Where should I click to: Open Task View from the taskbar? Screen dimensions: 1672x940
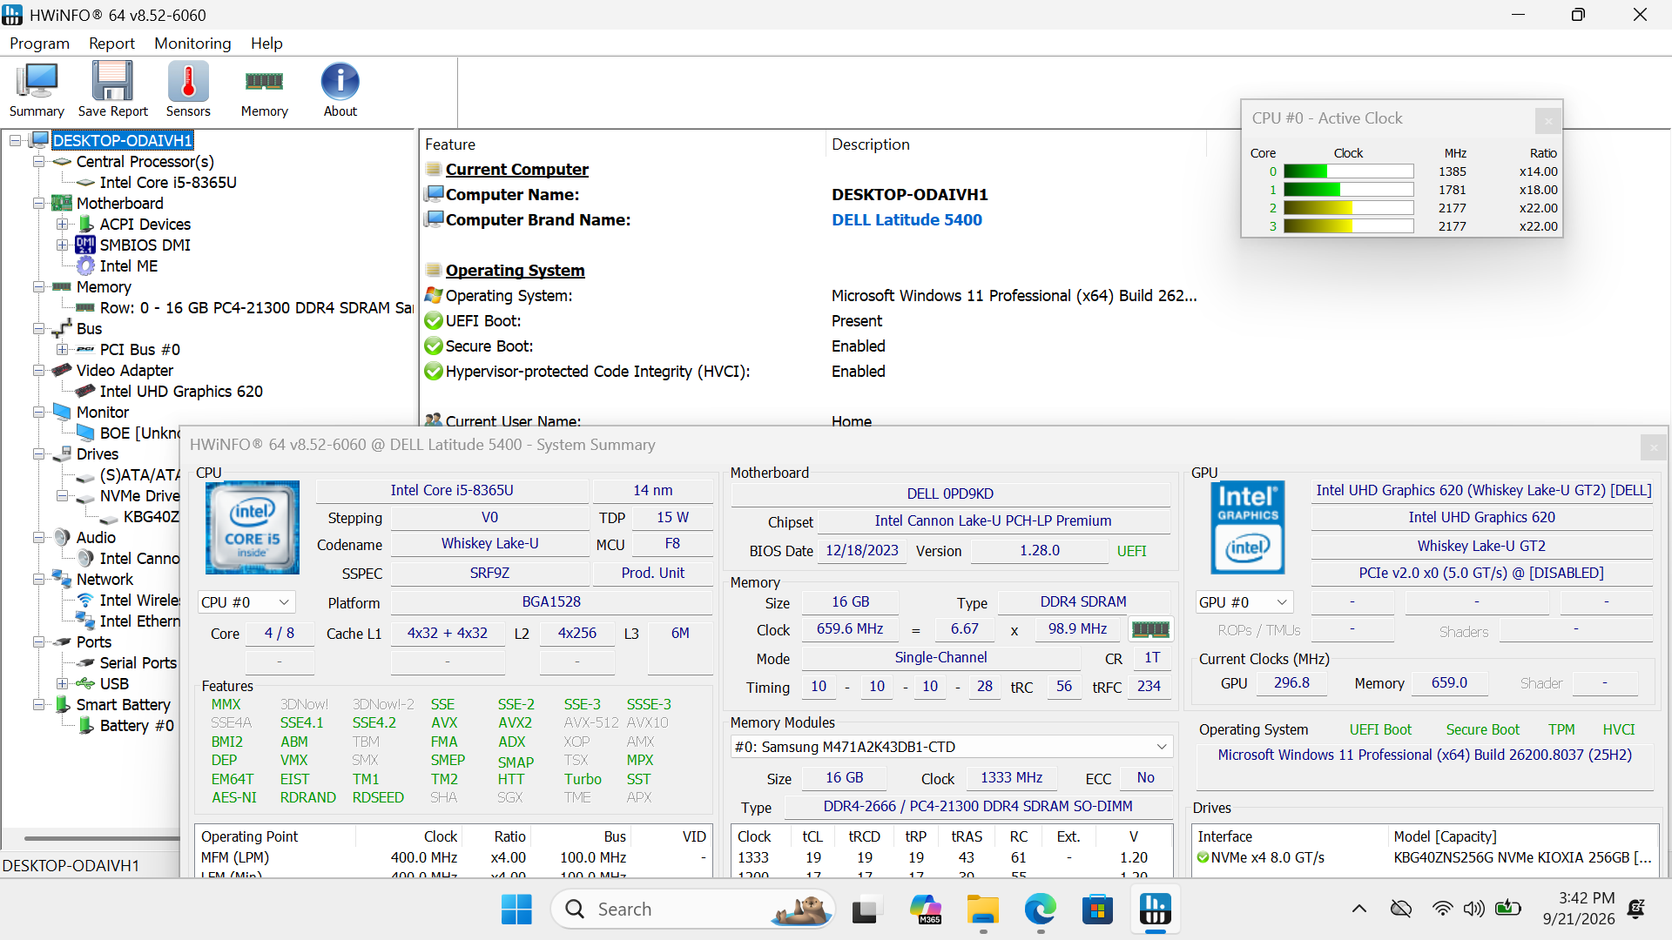click(866, 910)
